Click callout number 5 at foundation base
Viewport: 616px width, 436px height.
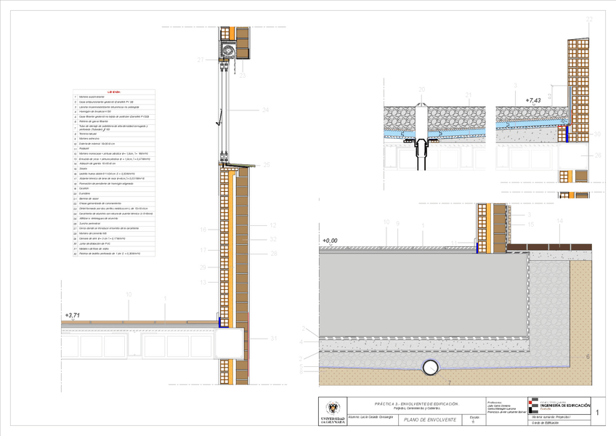click(301, 366)
